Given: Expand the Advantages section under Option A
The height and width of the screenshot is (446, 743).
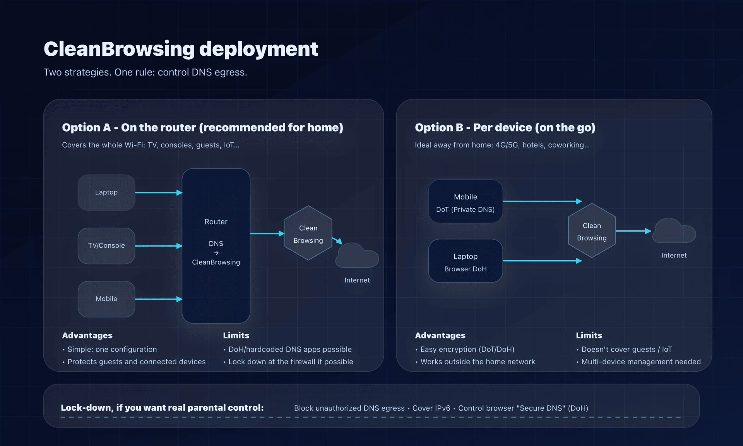Looking at the screenshot, I should pos(87,335).
